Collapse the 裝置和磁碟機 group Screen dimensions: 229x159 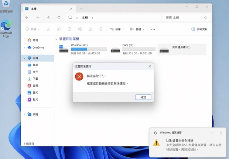click(56, 39)
